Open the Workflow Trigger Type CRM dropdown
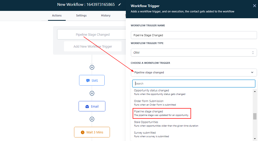The height and width of the screenshot is (141, 258). coord(194,53)
